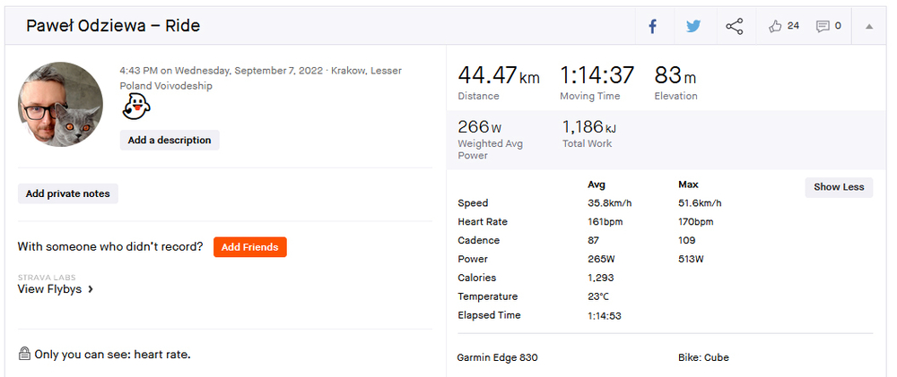Click the Garmin Edge 830 device label

coord(498,357)
